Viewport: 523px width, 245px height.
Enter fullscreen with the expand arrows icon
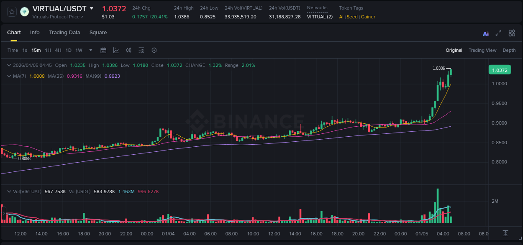[498, 33]
